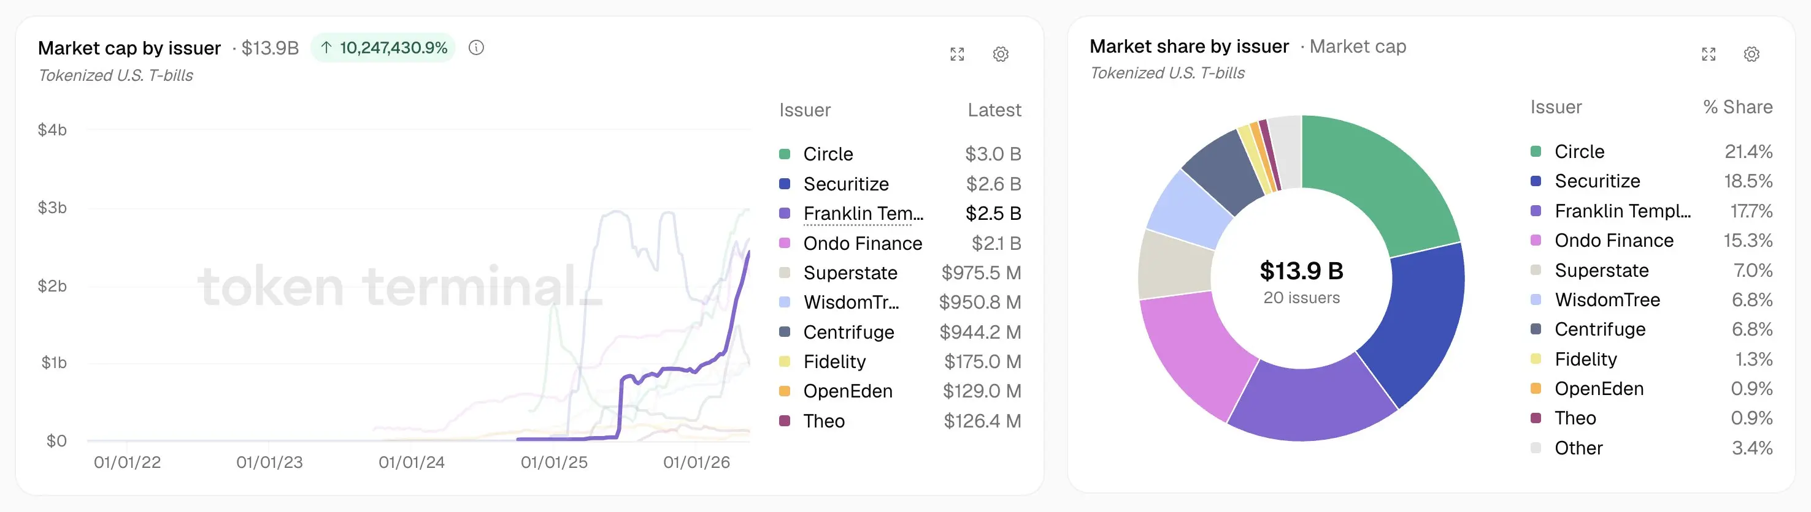1811x512 pixels.
Task: Select Centrifuge in market share legend
Action: pos(1600,329)
